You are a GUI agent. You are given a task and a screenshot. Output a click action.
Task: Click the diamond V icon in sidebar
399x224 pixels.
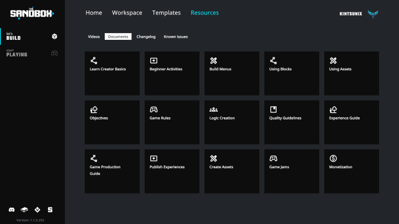(38, 210)
